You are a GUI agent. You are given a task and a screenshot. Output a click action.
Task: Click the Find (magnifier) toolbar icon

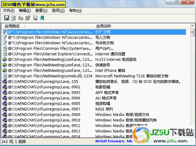pyautogui.click(x=35, y=18)
